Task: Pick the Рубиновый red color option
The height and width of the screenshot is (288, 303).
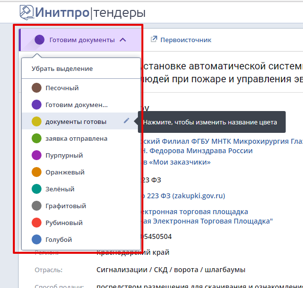Action: coord(64,223)
